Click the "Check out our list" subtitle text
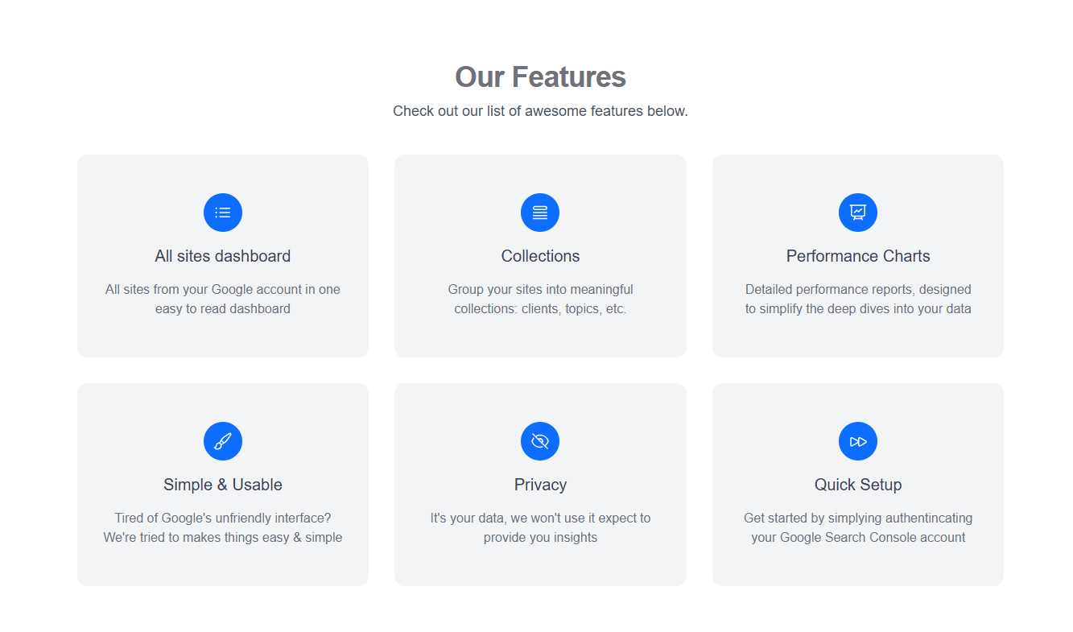This screenshot has height=632, width=1073. click(540, 111)
